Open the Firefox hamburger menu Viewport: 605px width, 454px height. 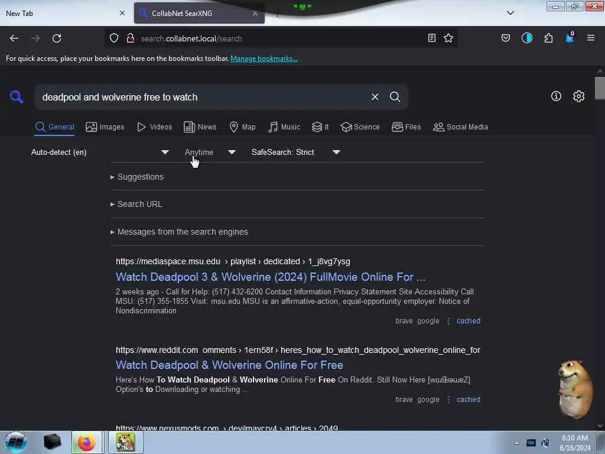[x=590, y=38]
